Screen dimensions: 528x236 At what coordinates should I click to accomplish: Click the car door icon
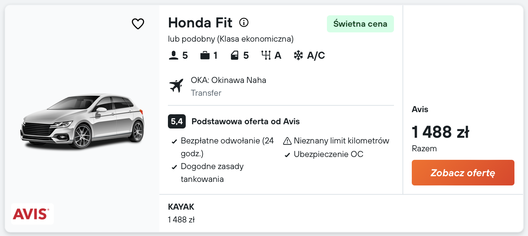[235, 56]
